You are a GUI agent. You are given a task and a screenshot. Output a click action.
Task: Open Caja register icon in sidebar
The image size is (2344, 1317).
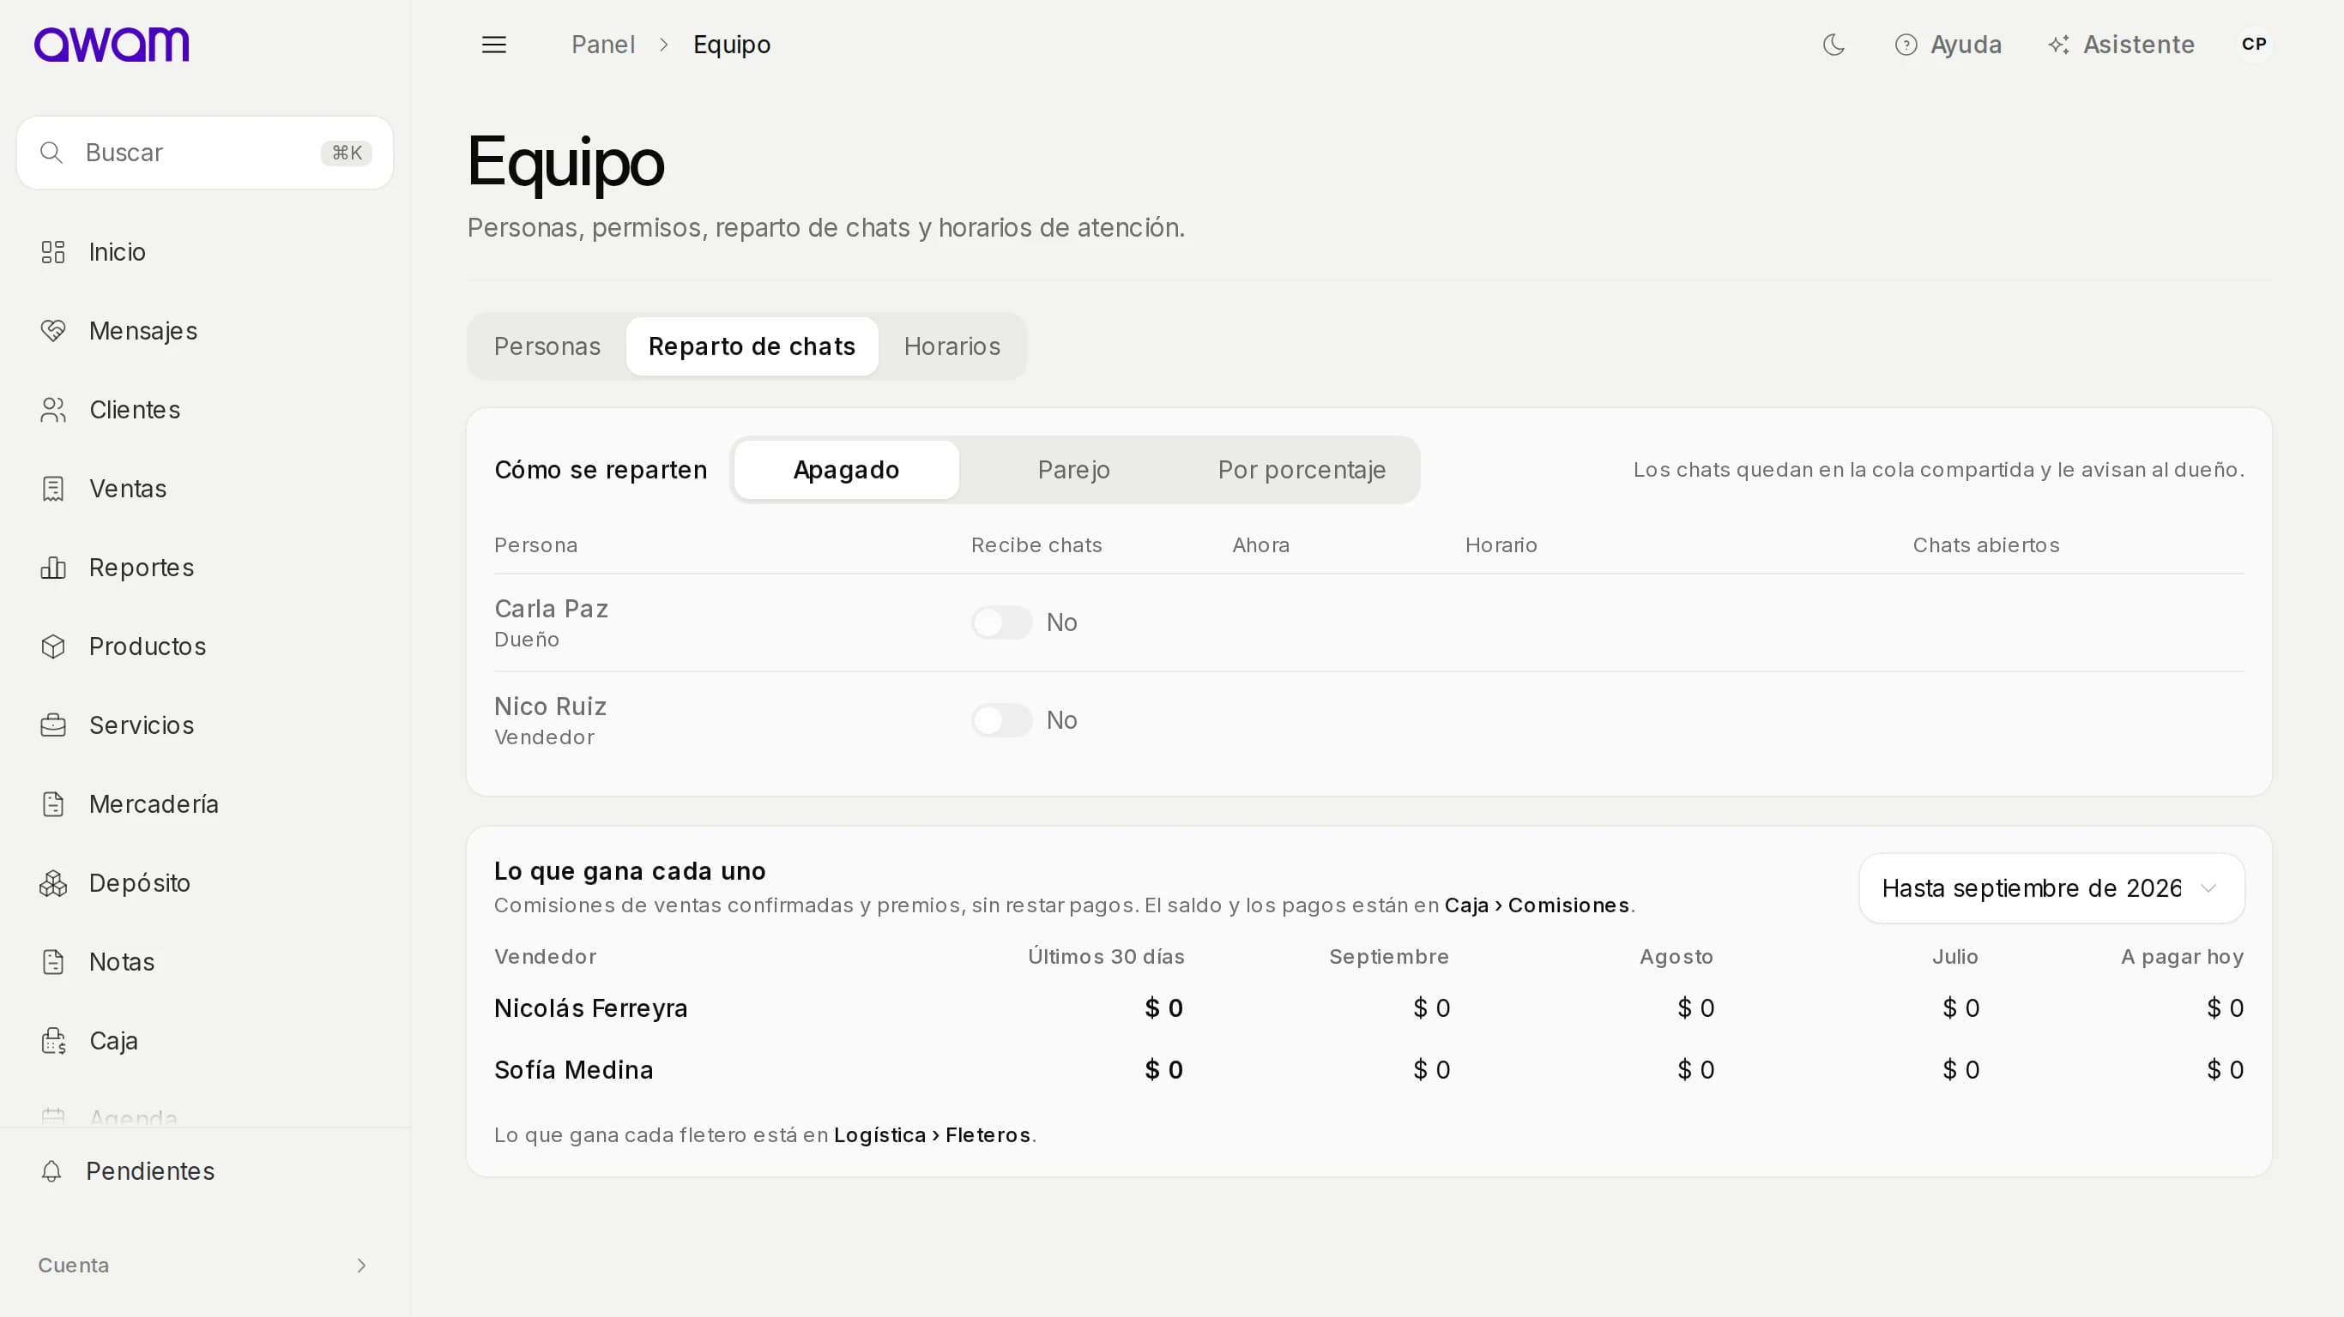[53, 1041]
